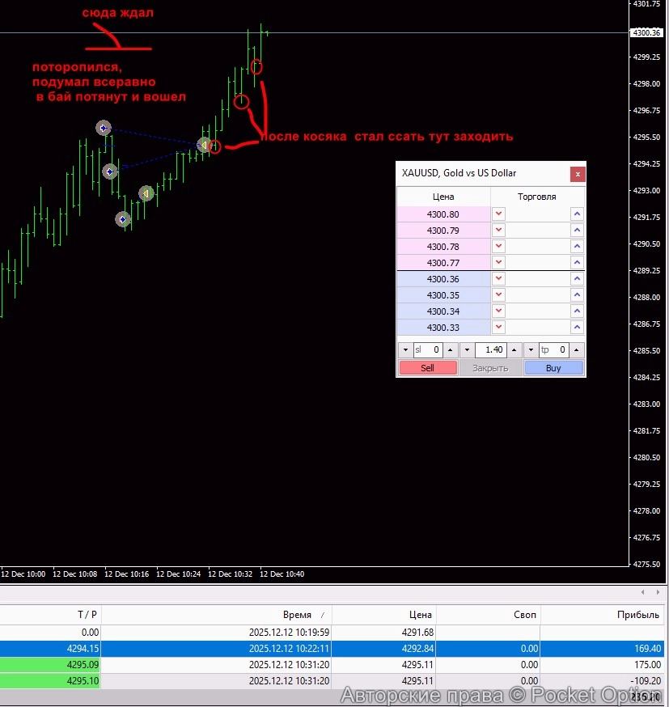Close the XAUUSD depth of market panel
The image size is (669, 707).
tap(577, 173)
